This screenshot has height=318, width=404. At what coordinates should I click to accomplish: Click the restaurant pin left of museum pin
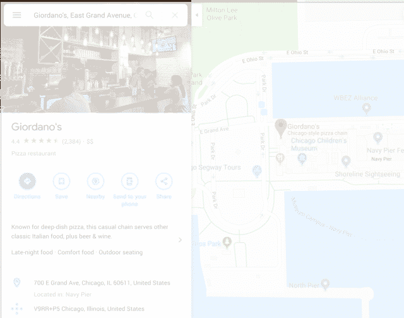point(280,159)
